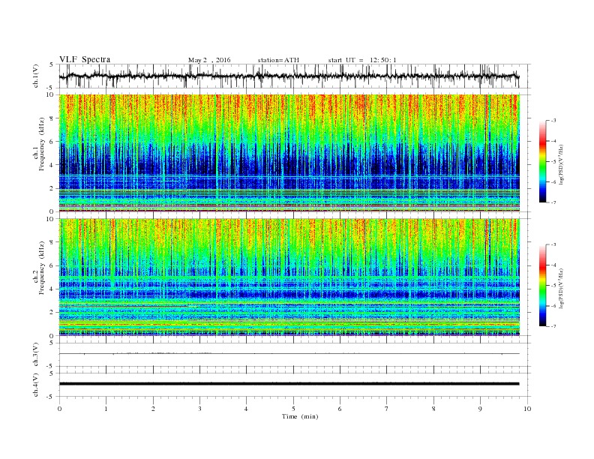This screenshot has width=594, height=459.
Task: Click the '4' kHz tick on ch.1 spectrogram
Action: [x=52, y=165]
